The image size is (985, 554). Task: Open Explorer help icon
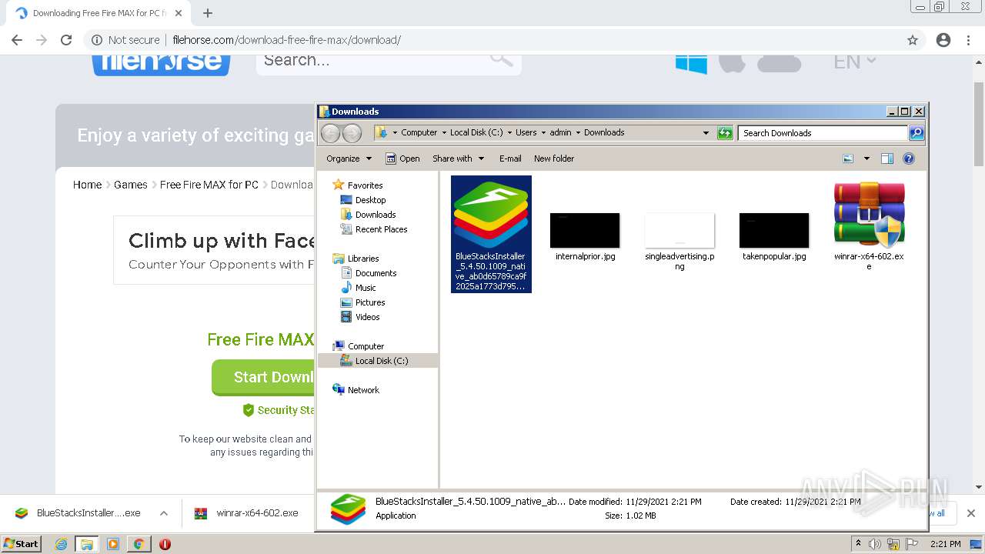point(909,159)
